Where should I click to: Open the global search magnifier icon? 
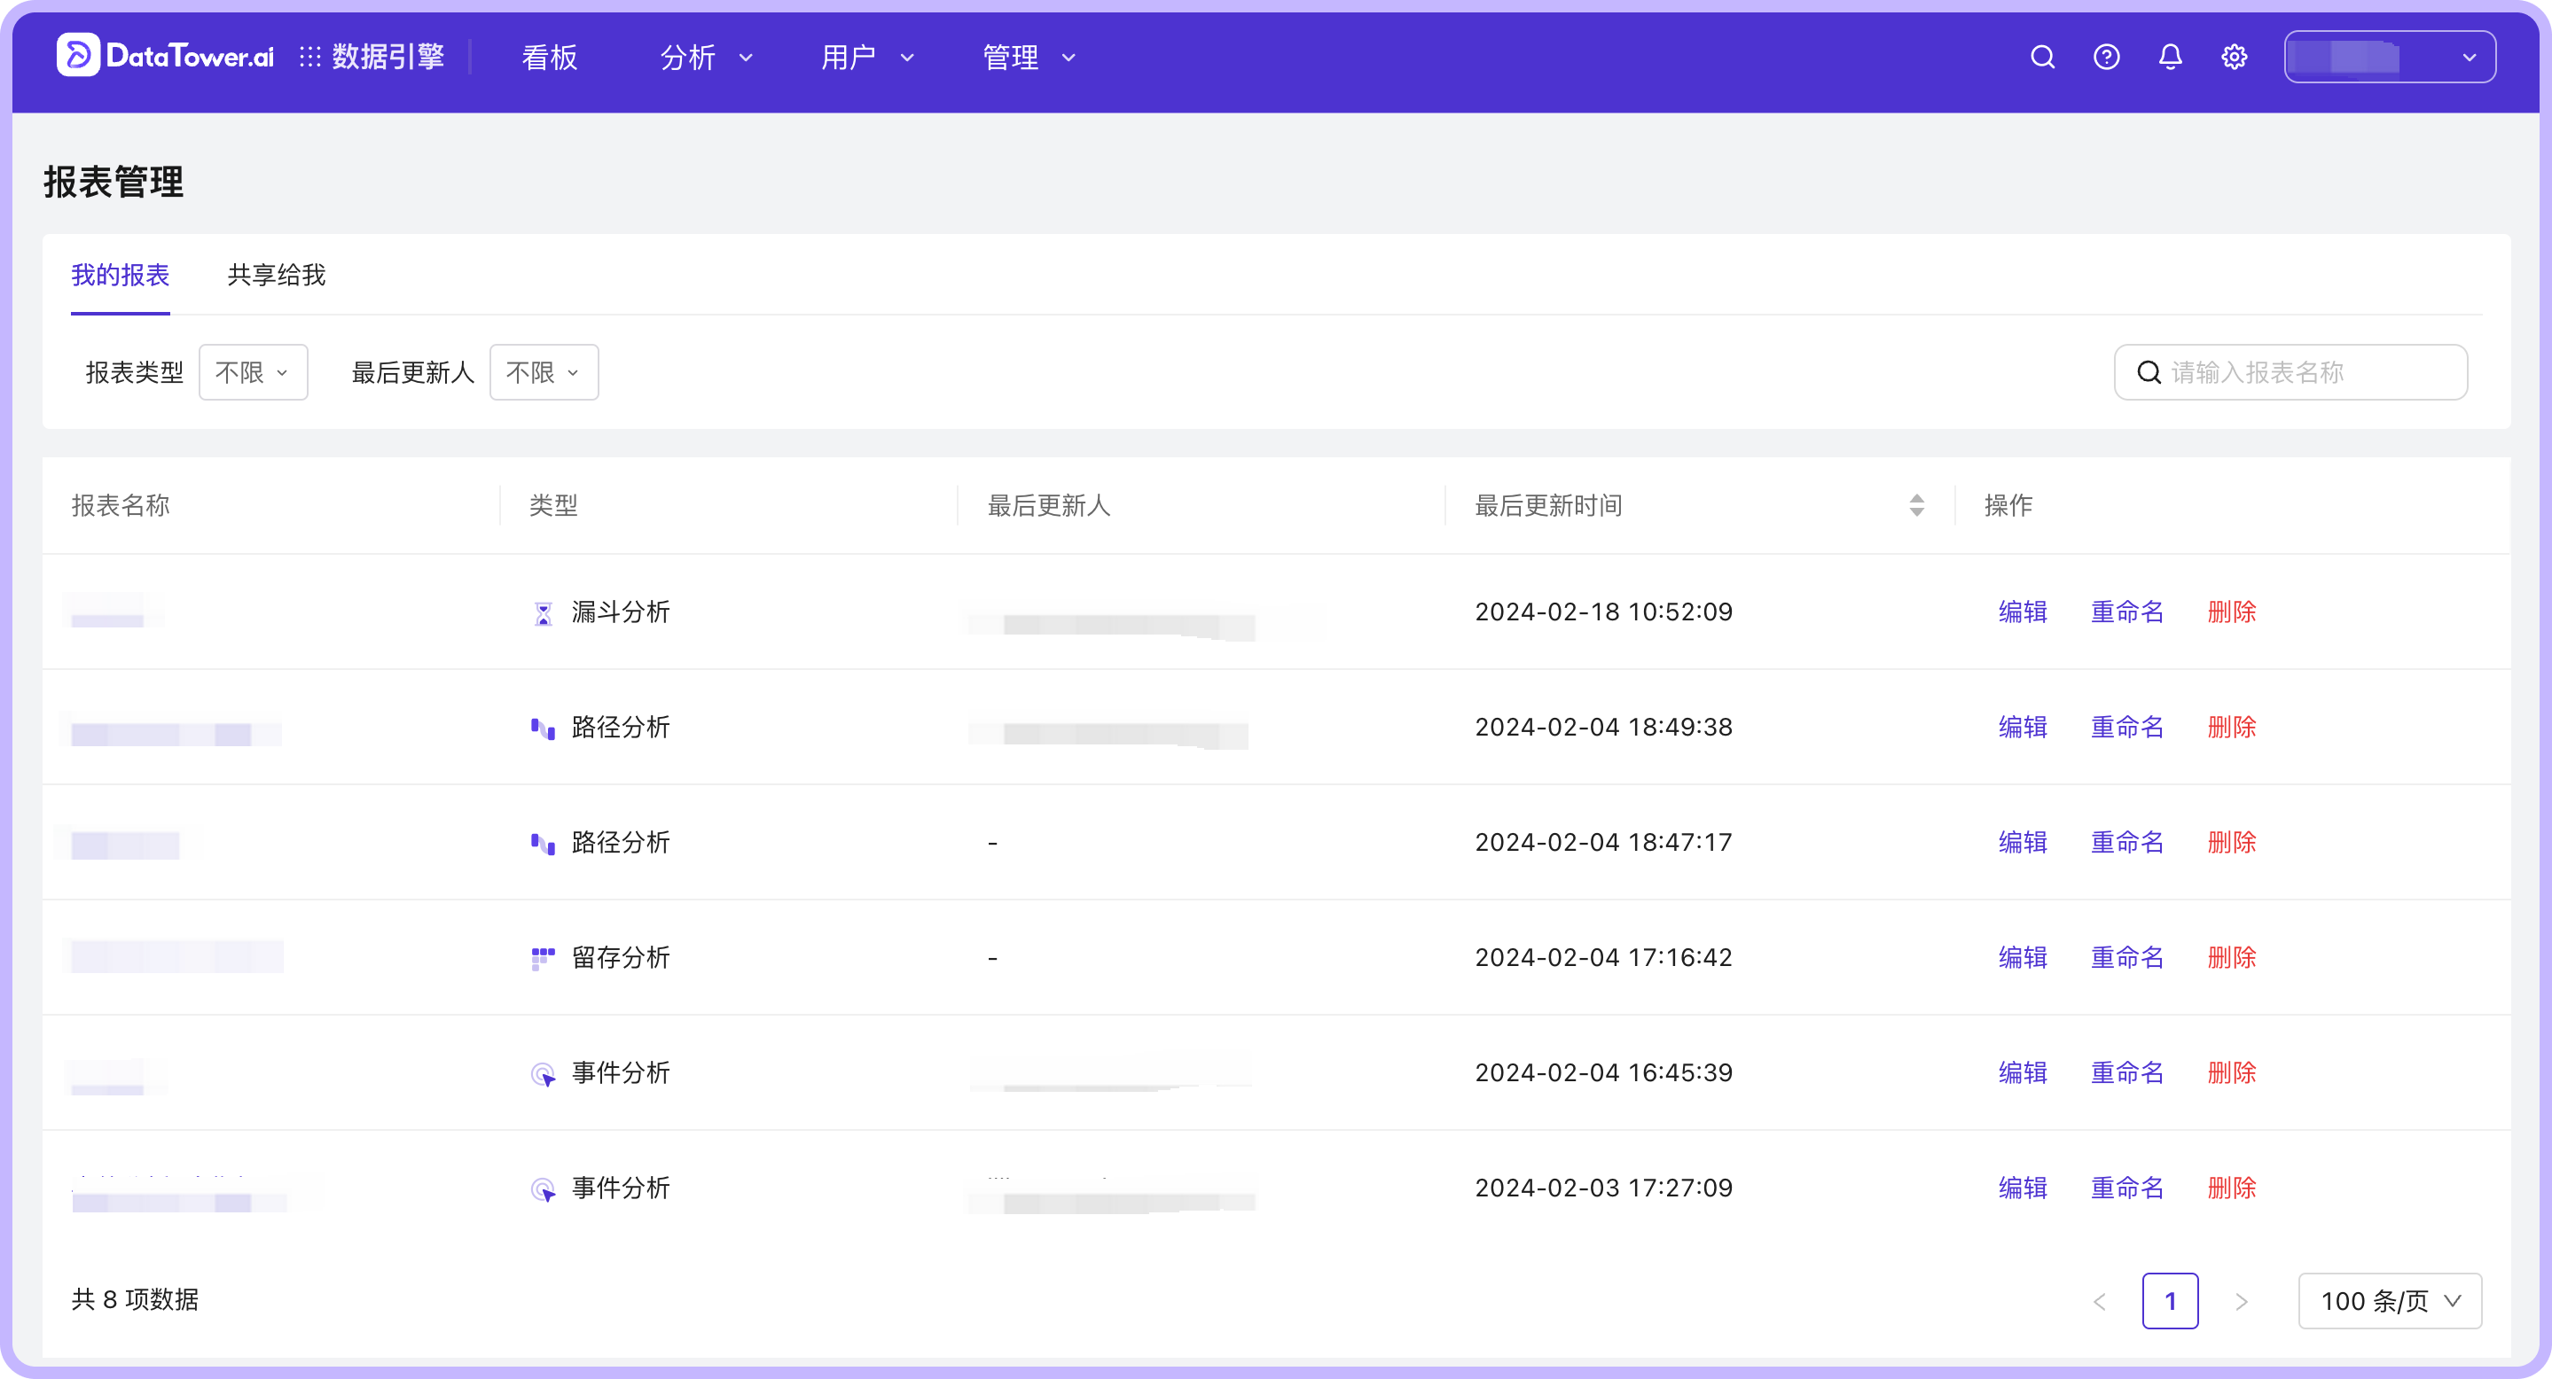click(2043, 57)
